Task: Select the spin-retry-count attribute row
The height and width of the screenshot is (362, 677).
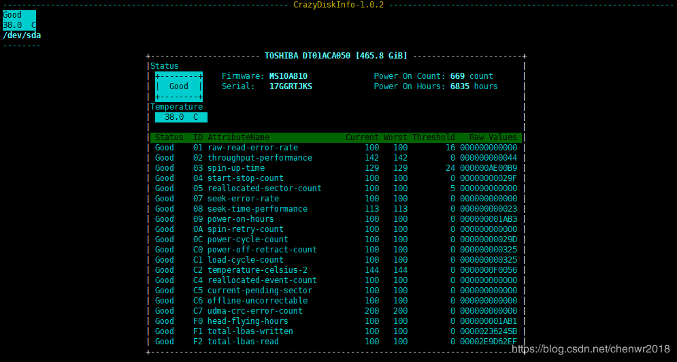Action: pyautogui.click(x=336, y=229)
